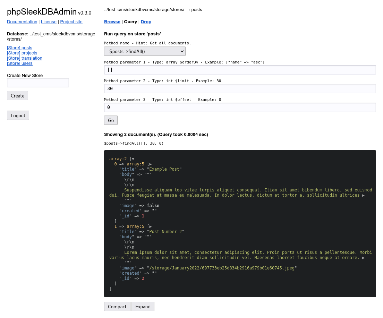This screenshot has width=383, height=318.
Task: Expand truncated Lorem ipsum body text
Action: 363,258
